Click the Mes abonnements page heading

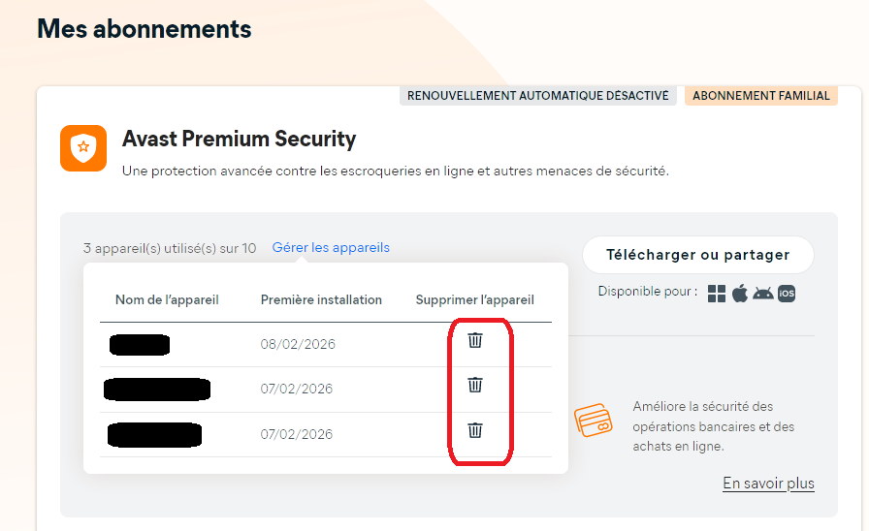click(145, 29)
